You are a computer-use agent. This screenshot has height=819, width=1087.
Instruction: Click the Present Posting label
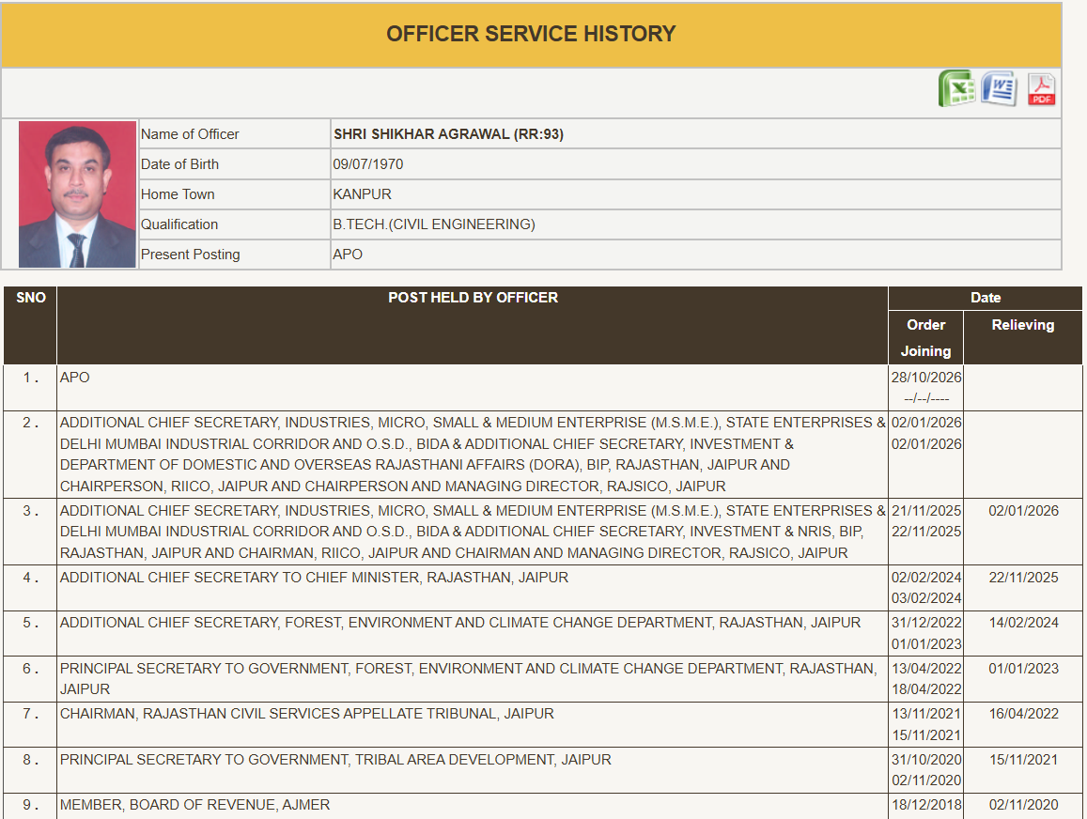[191, 255]
